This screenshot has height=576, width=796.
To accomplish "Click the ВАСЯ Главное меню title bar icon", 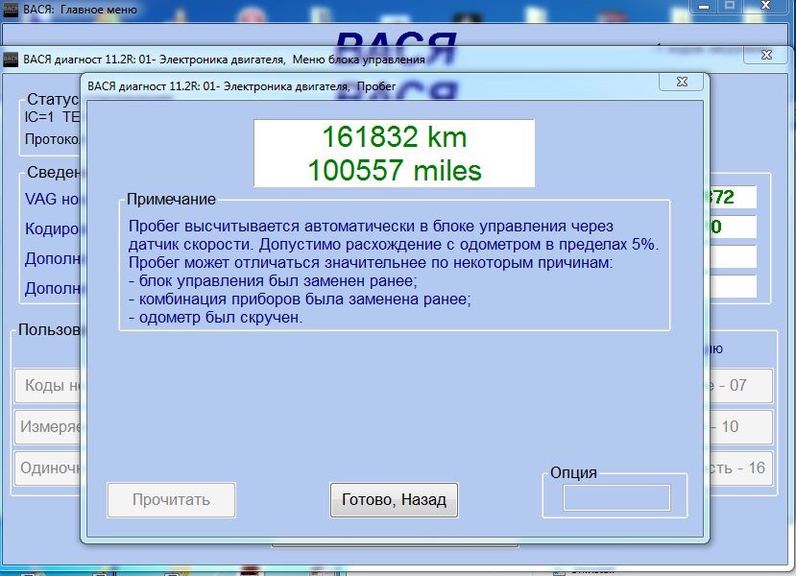I will click(x=11, y=10).
